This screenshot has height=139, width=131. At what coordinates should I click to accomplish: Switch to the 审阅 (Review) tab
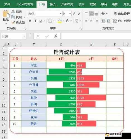(x=104, y=4)
